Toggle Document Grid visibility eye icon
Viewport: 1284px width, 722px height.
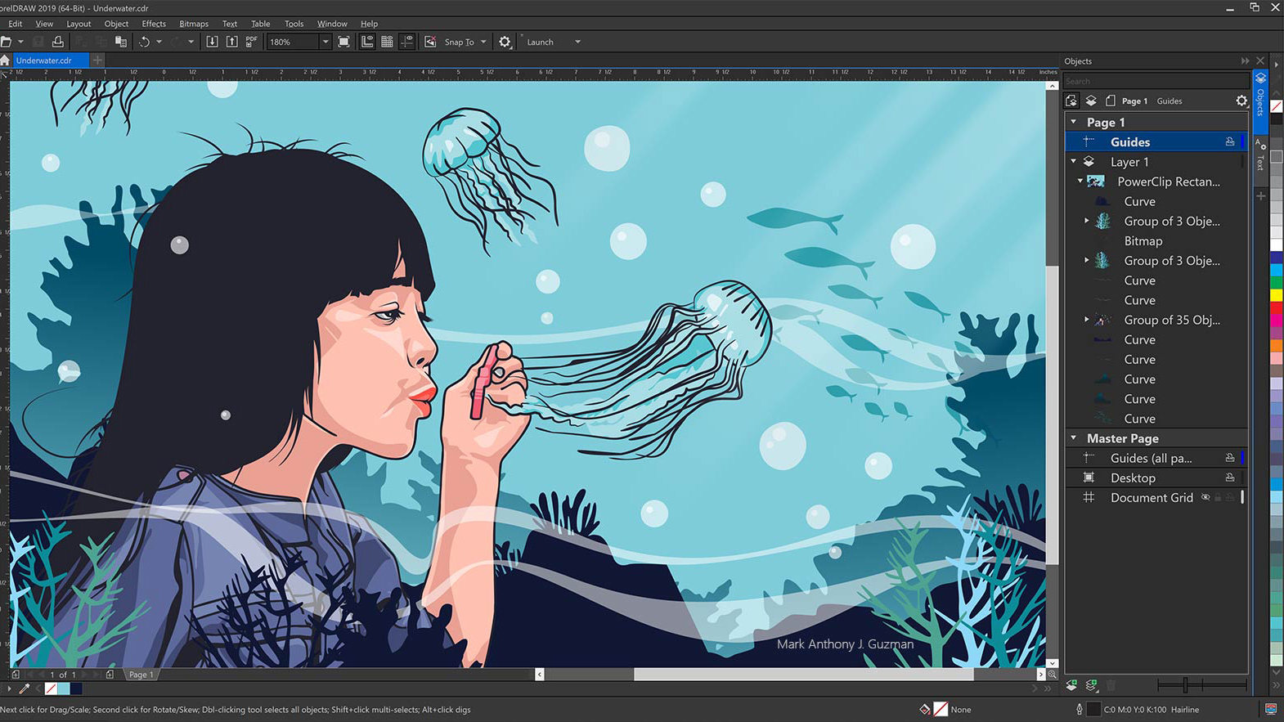pos(1205,497)
